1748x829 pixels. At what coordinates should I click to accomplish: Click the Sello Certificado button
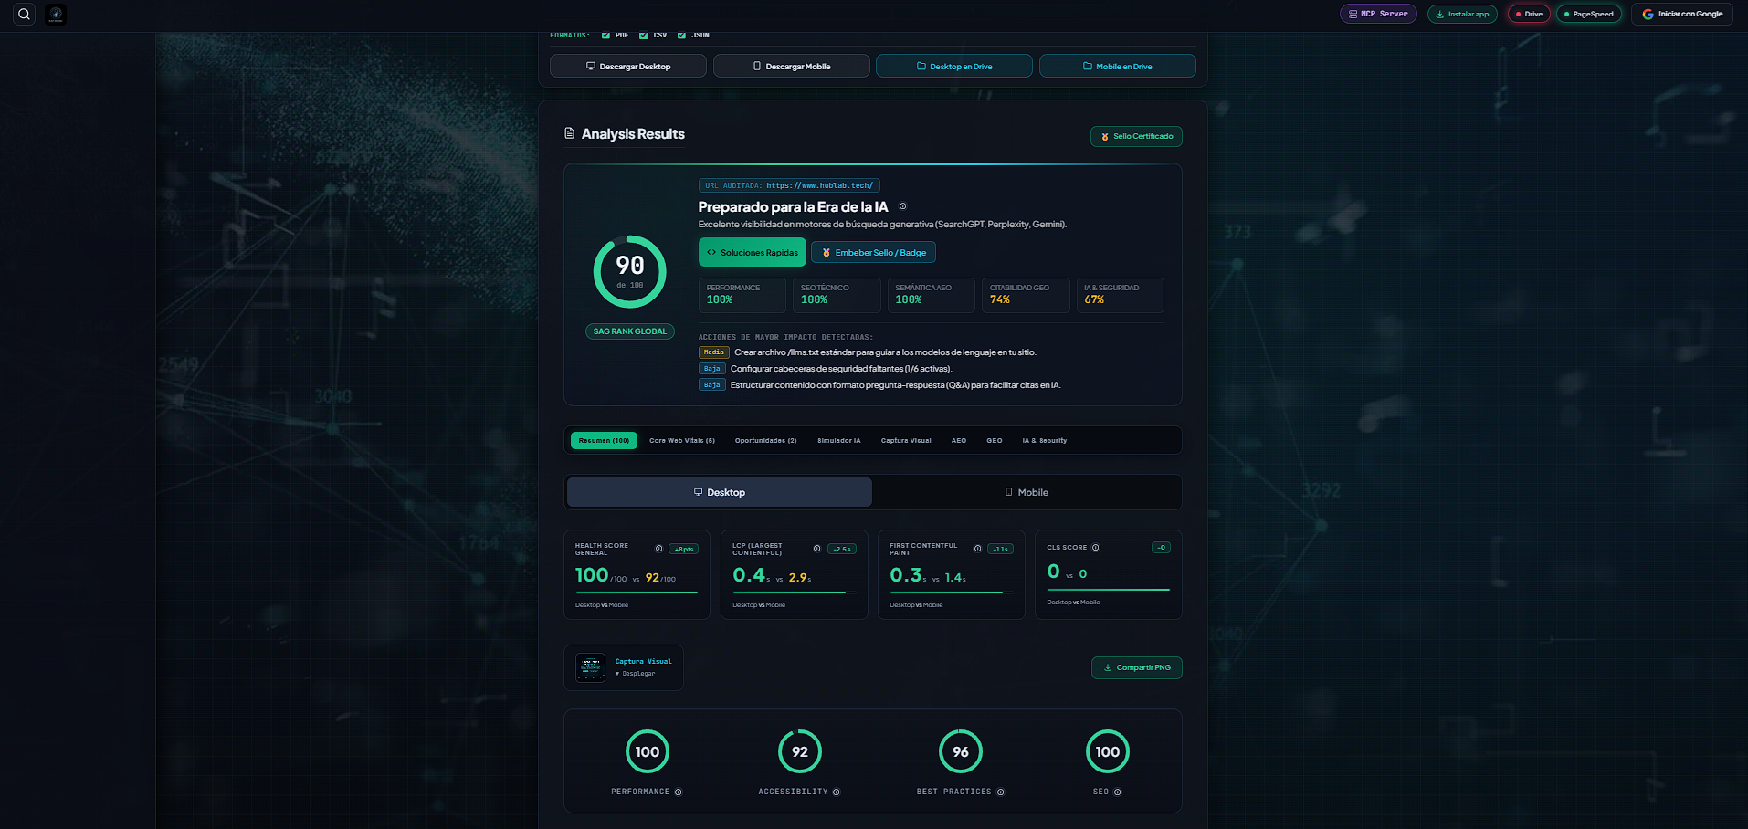coord(1136,136)
